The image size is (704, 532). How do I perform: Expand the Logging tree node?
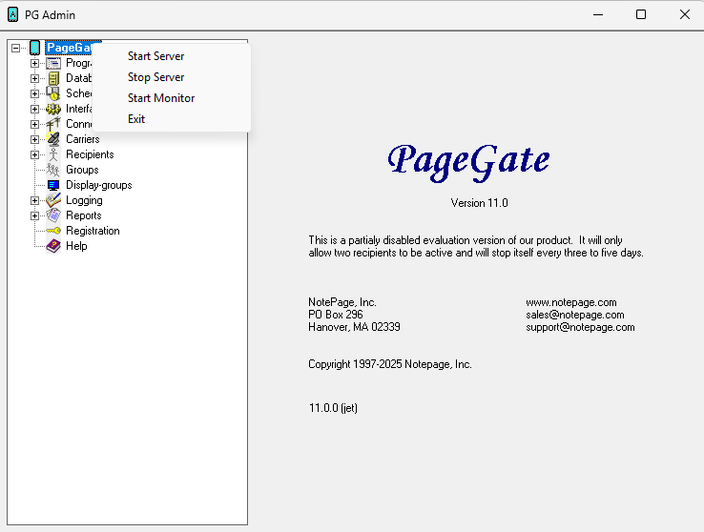pyautogui.click(x=34, y=200)
